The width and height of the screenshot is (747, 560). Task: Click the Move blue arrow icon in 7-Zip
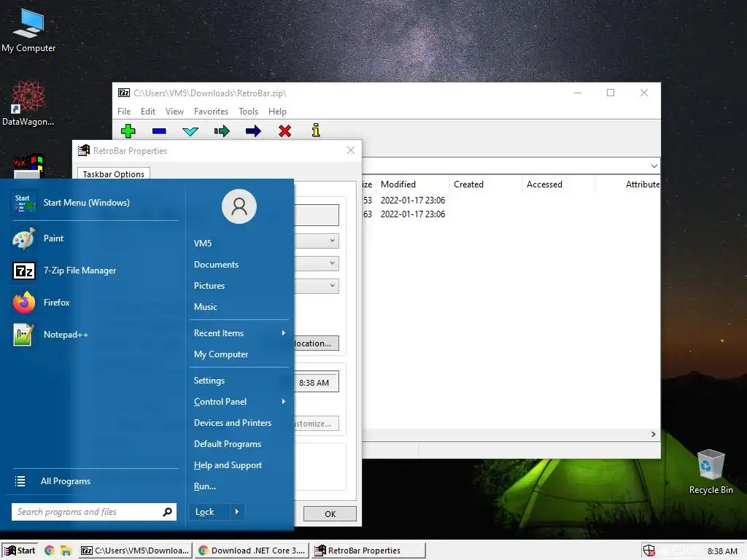(x=253, y=131)
